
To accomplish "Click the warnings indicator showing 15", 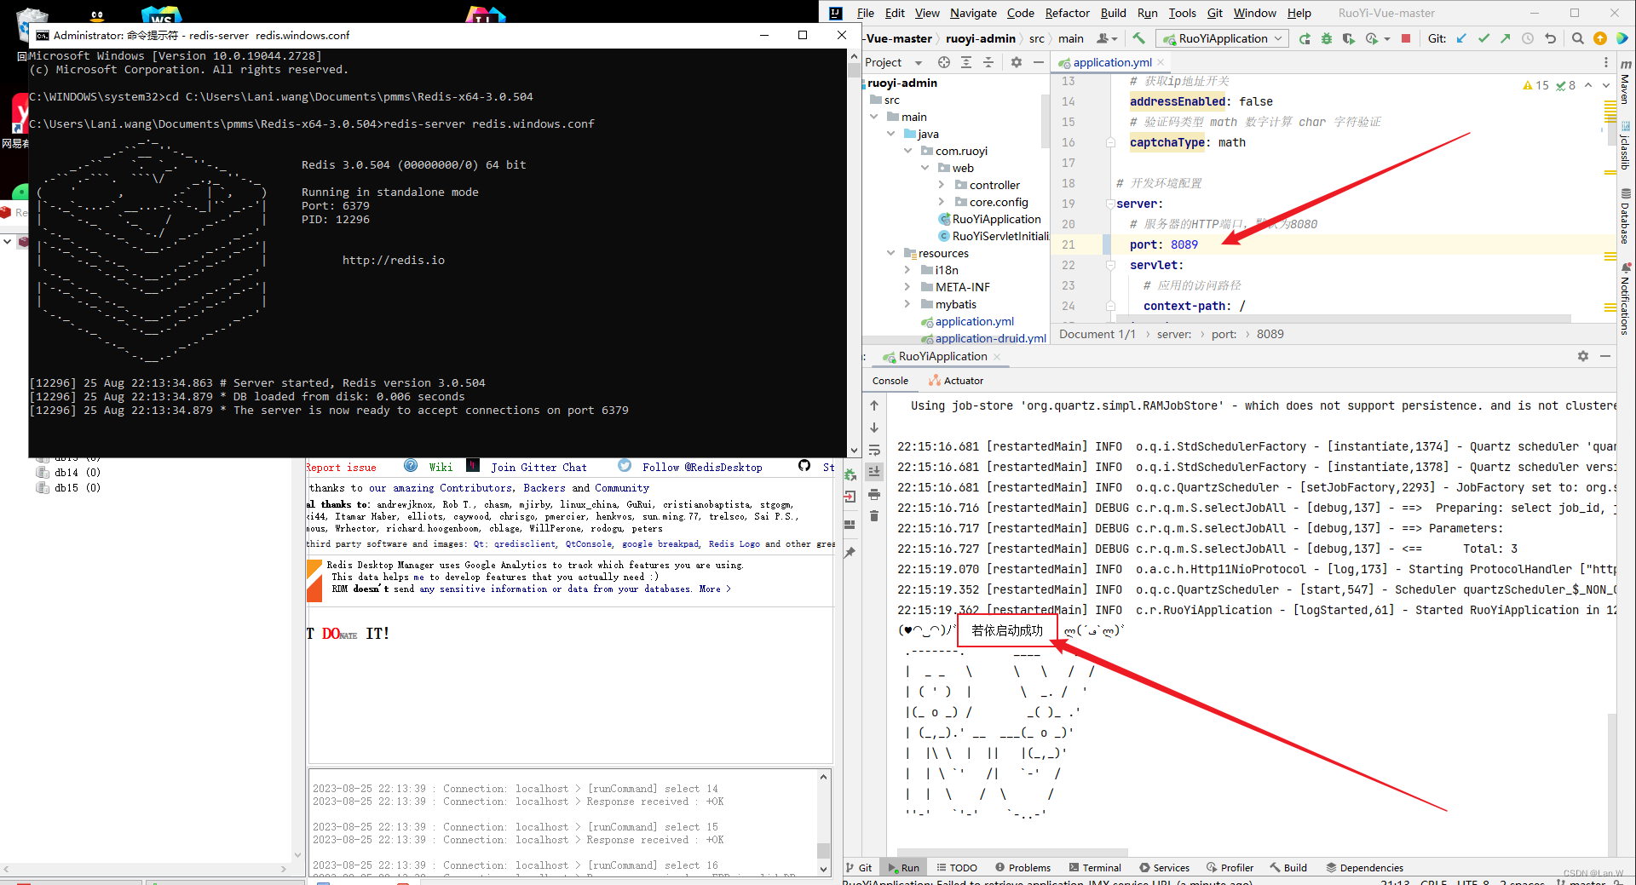I will coord(1535,85).
